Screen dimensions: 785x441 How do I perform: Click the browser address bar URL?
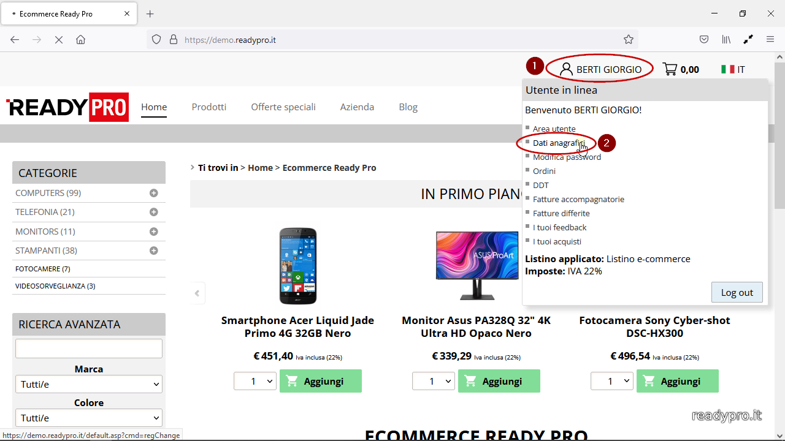click(230, 40)
